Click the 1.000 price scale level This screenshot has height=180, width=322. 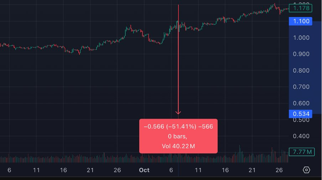pos(301,38)
